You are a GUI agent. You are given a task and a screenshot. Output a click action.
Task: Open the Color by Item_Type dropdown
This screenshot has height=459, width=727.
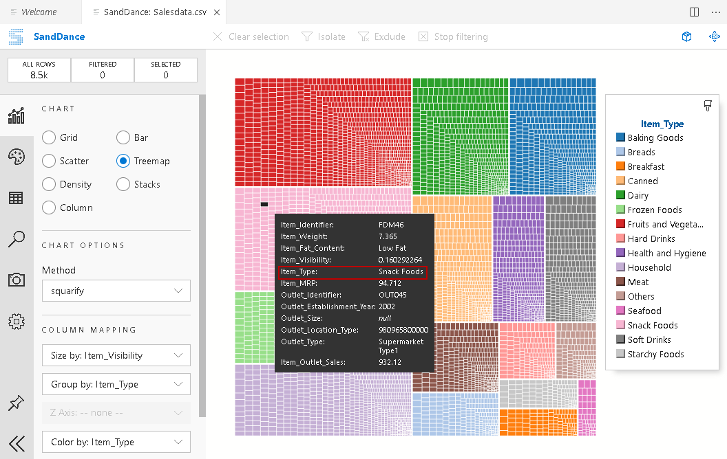point(116,442)
